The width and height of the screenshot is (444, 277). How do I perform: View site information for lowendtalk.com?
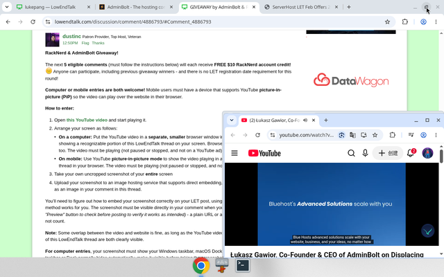pos(48,21)
